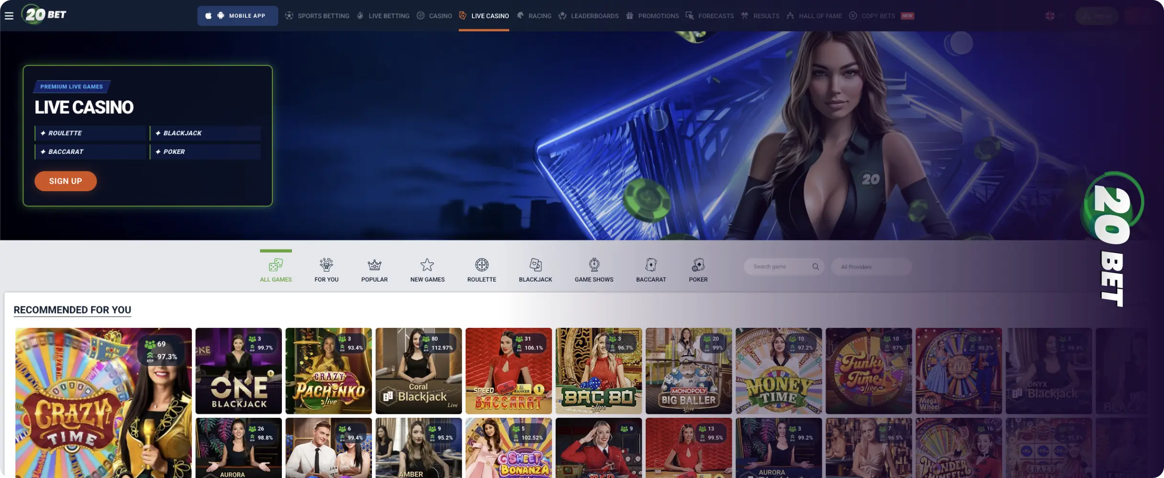Open the Monopoly Big Baller thumbnail

tap(689, 371)
